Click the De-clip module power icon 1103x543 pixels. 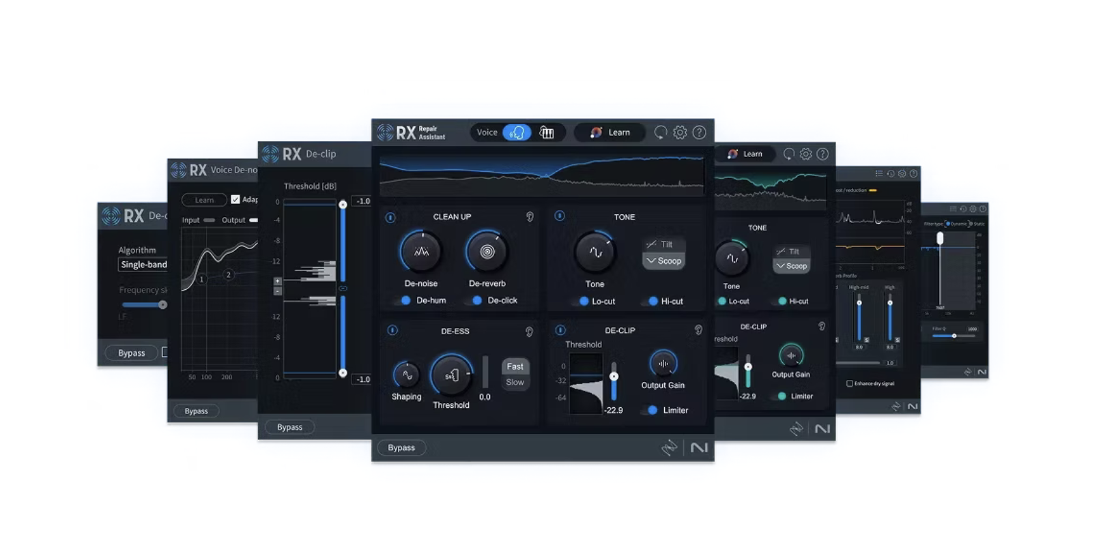click(x=560, y=330)
